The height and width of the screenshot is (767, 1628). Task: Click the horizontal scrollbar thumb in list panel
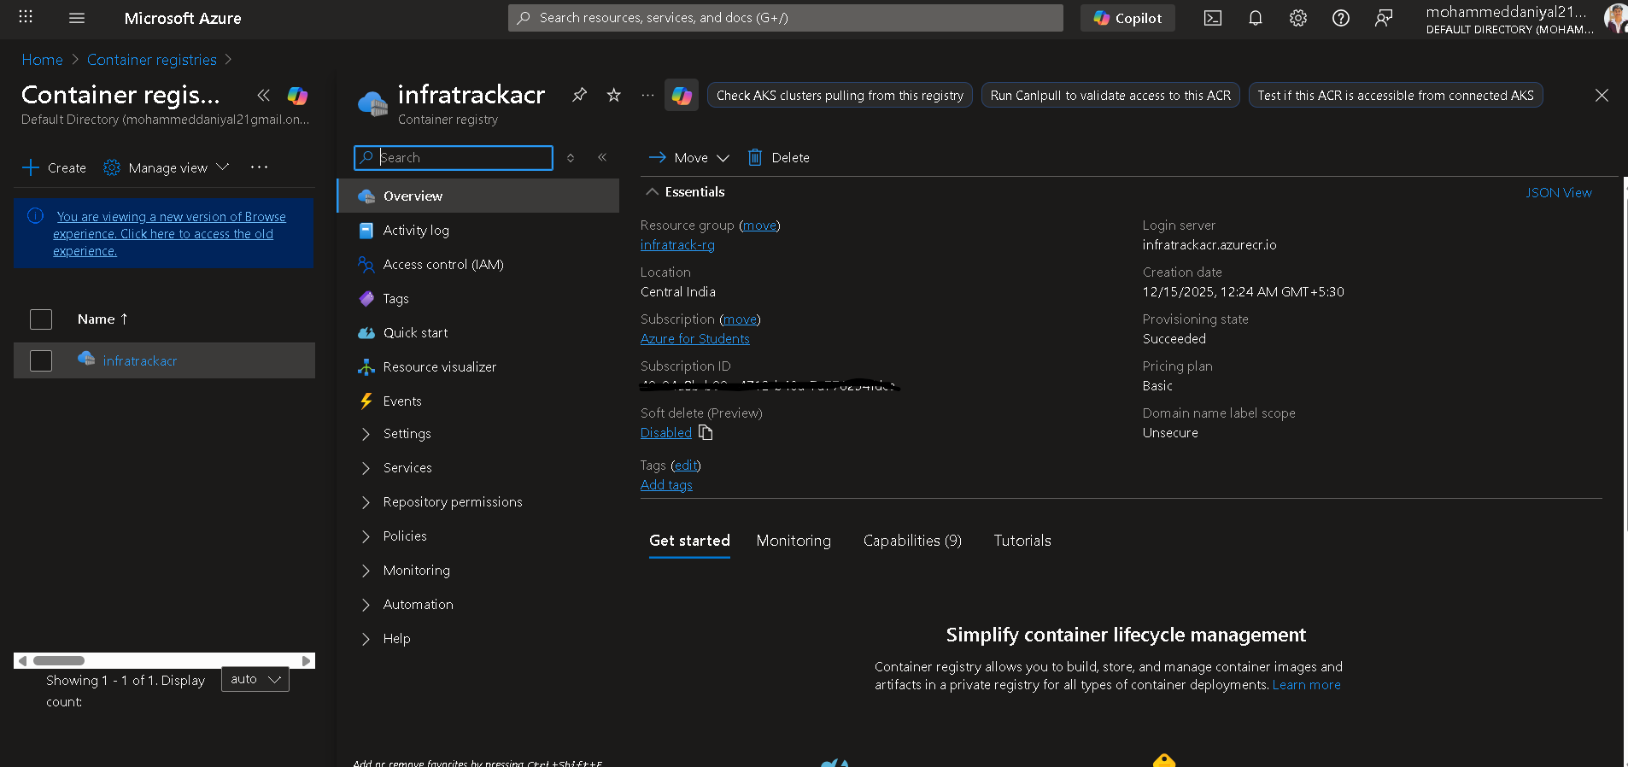point(59,660)
